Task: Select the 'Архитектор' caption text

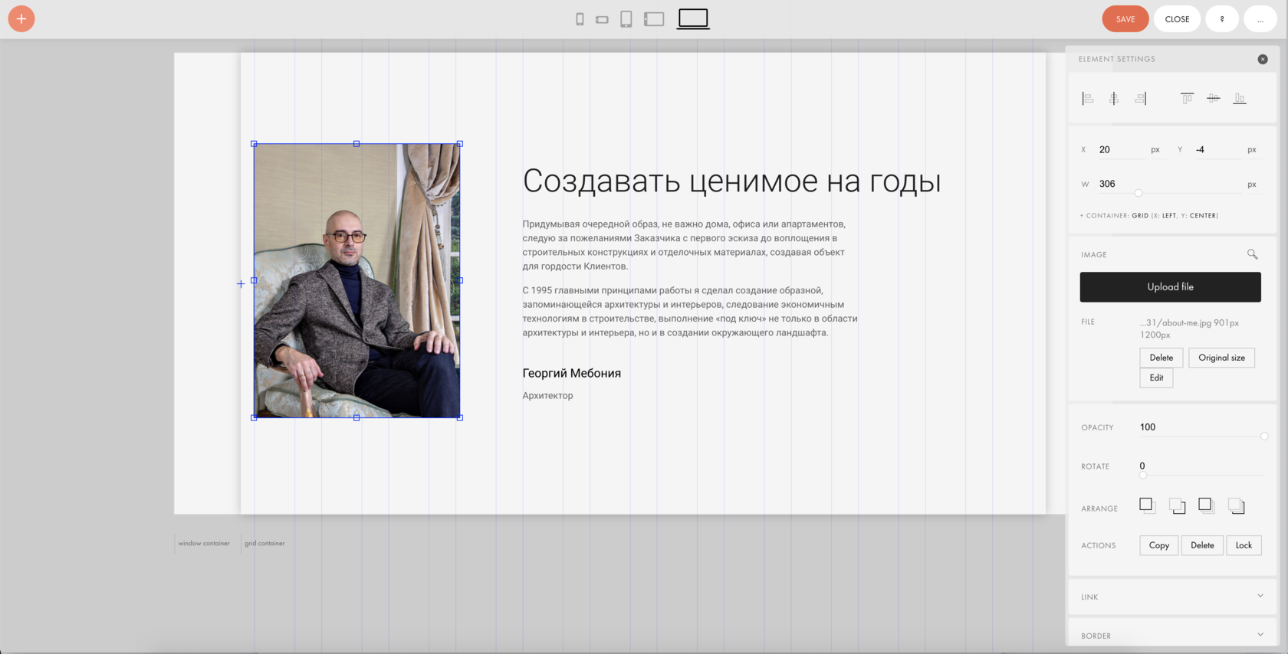Action: 547,396
